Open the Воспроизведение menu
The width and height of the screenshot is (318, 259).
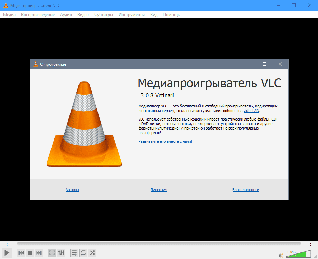[x=38, y=15]
